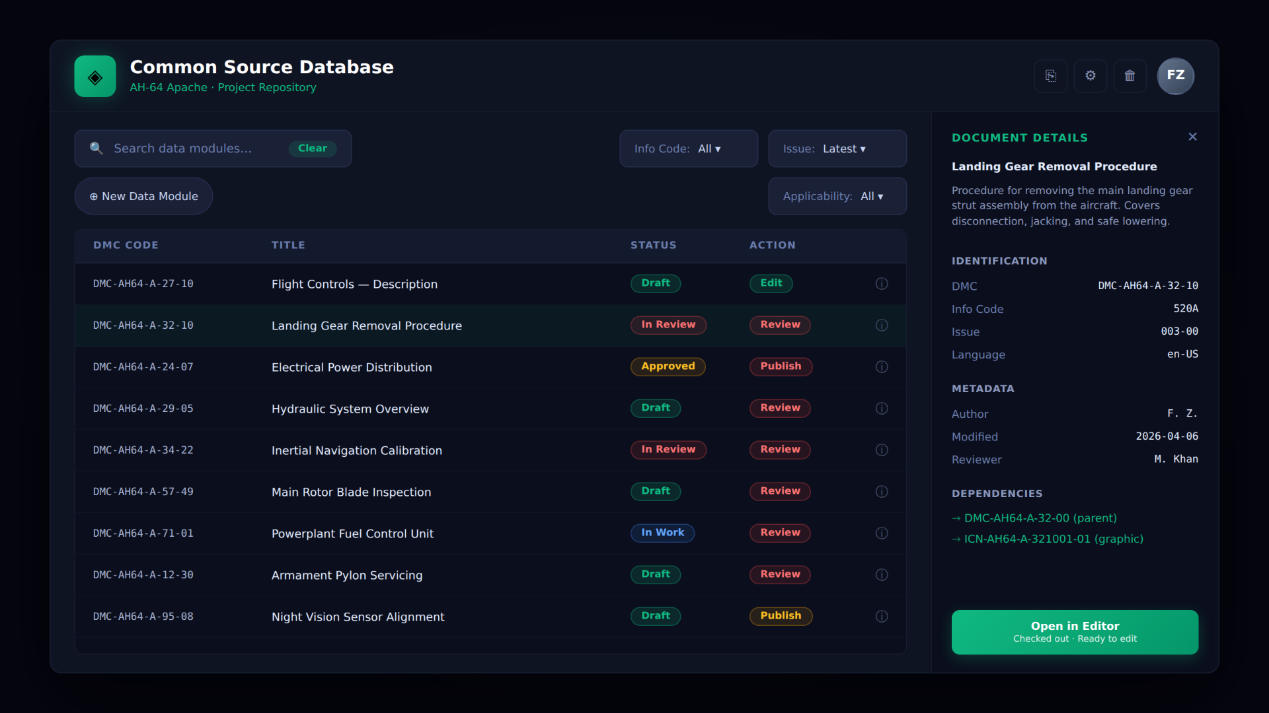
Task: Show info for Electrical Power Distribution row
Action: pos(882,366)
